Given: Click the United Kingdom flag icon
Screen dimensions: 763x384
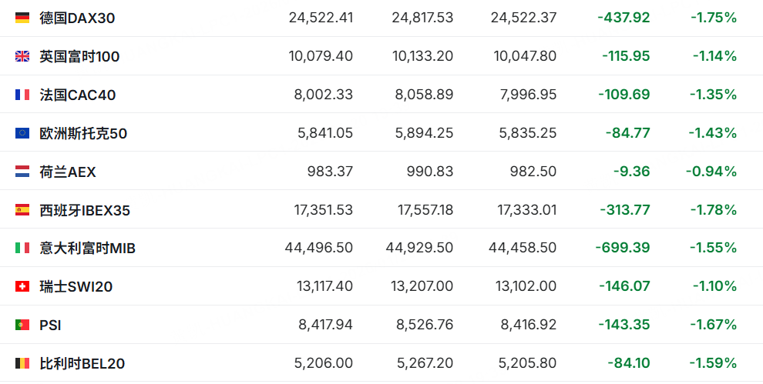Looking at the screenshot, I should pyautogui.click(x=22, y=56).
